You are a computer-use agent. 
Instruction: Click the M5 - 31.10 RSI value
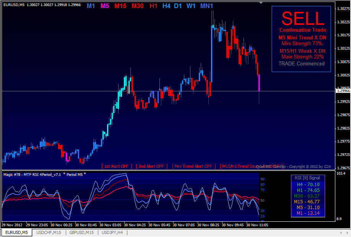(308, 208)
